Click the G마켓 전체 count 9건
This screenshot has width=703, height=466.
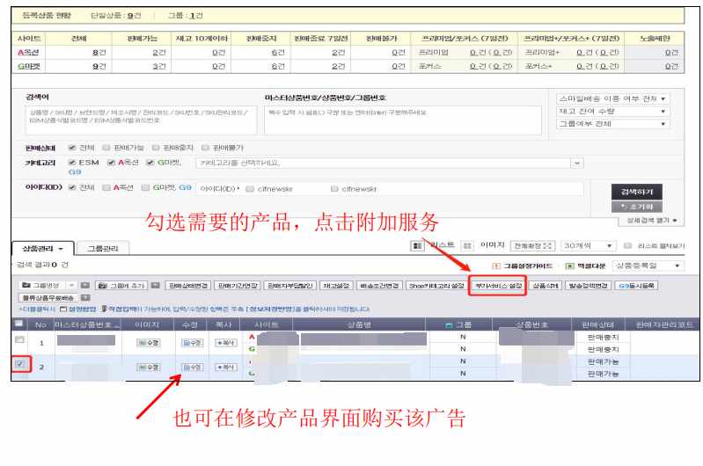point(99,66)
